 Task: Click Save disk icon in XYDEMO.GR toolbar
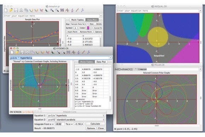click(22, 52)
